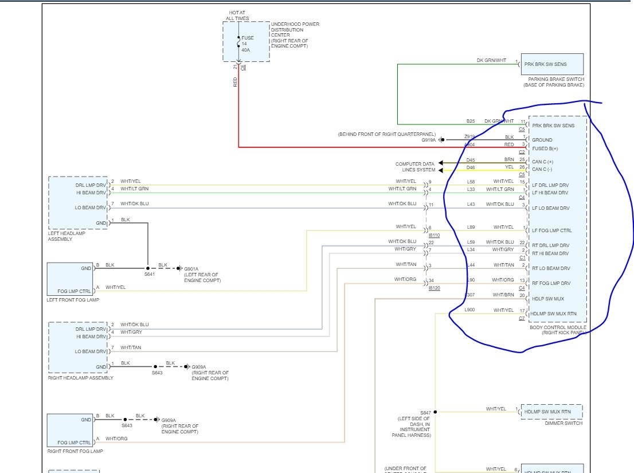
Task: Click the G919A ground symbol near quarter panel
Action: pyautogui.click(x=440, y=140)
